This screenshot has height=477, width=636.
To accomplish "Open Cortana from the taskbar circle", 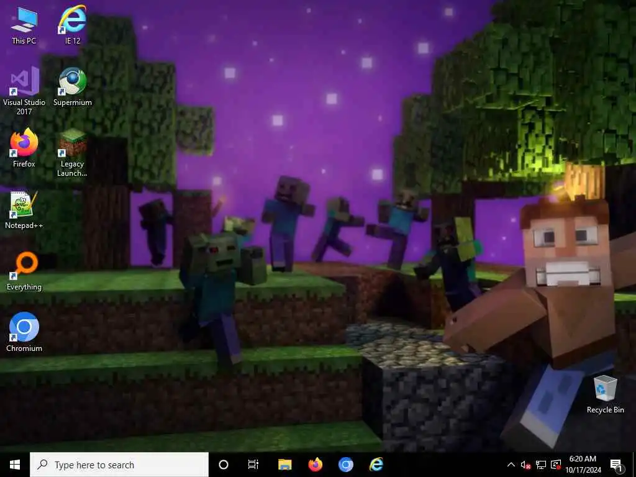I will (x=224, y=465).
